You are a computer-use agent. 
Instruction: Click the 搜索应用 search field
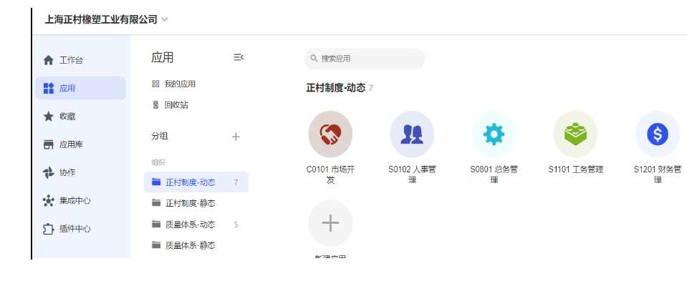[364, 59]
